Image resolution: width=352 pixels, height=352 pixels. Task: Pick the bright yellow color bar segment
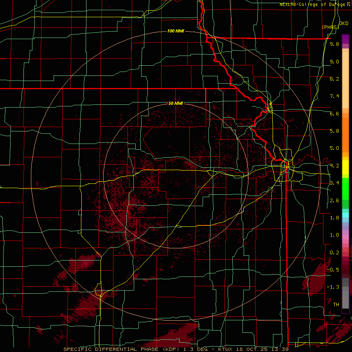345,167
